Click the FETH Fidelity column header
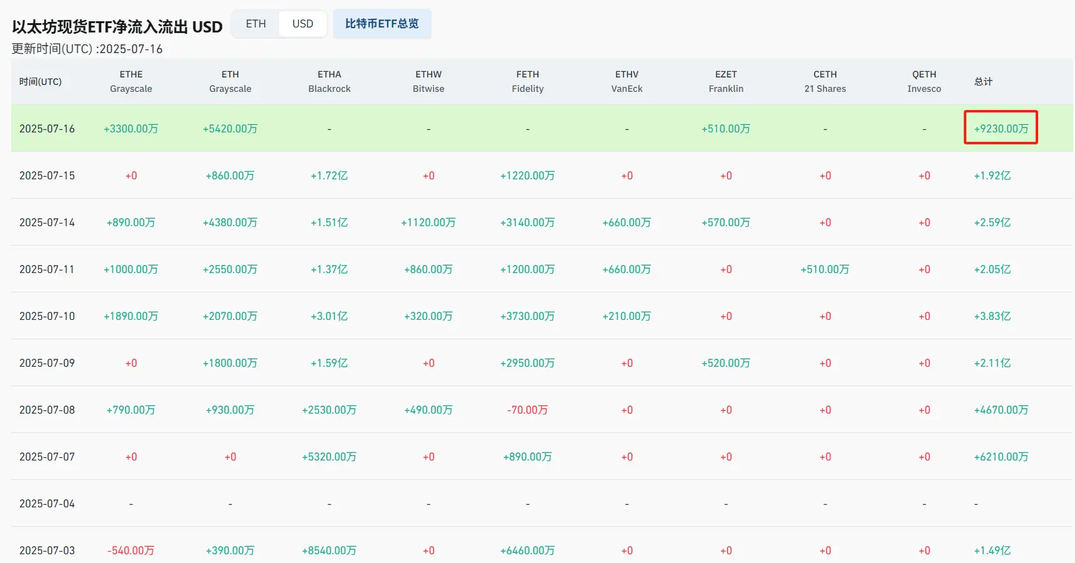Viewport: 1075px width, 563px height. (528, 81)
